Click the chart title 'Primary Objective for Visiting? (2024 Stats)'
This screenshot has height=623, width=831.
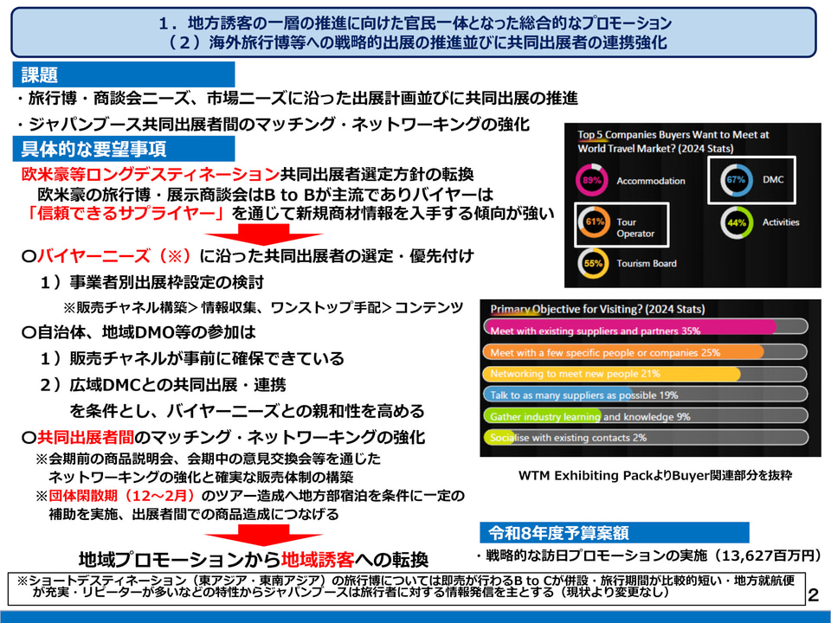597,310
